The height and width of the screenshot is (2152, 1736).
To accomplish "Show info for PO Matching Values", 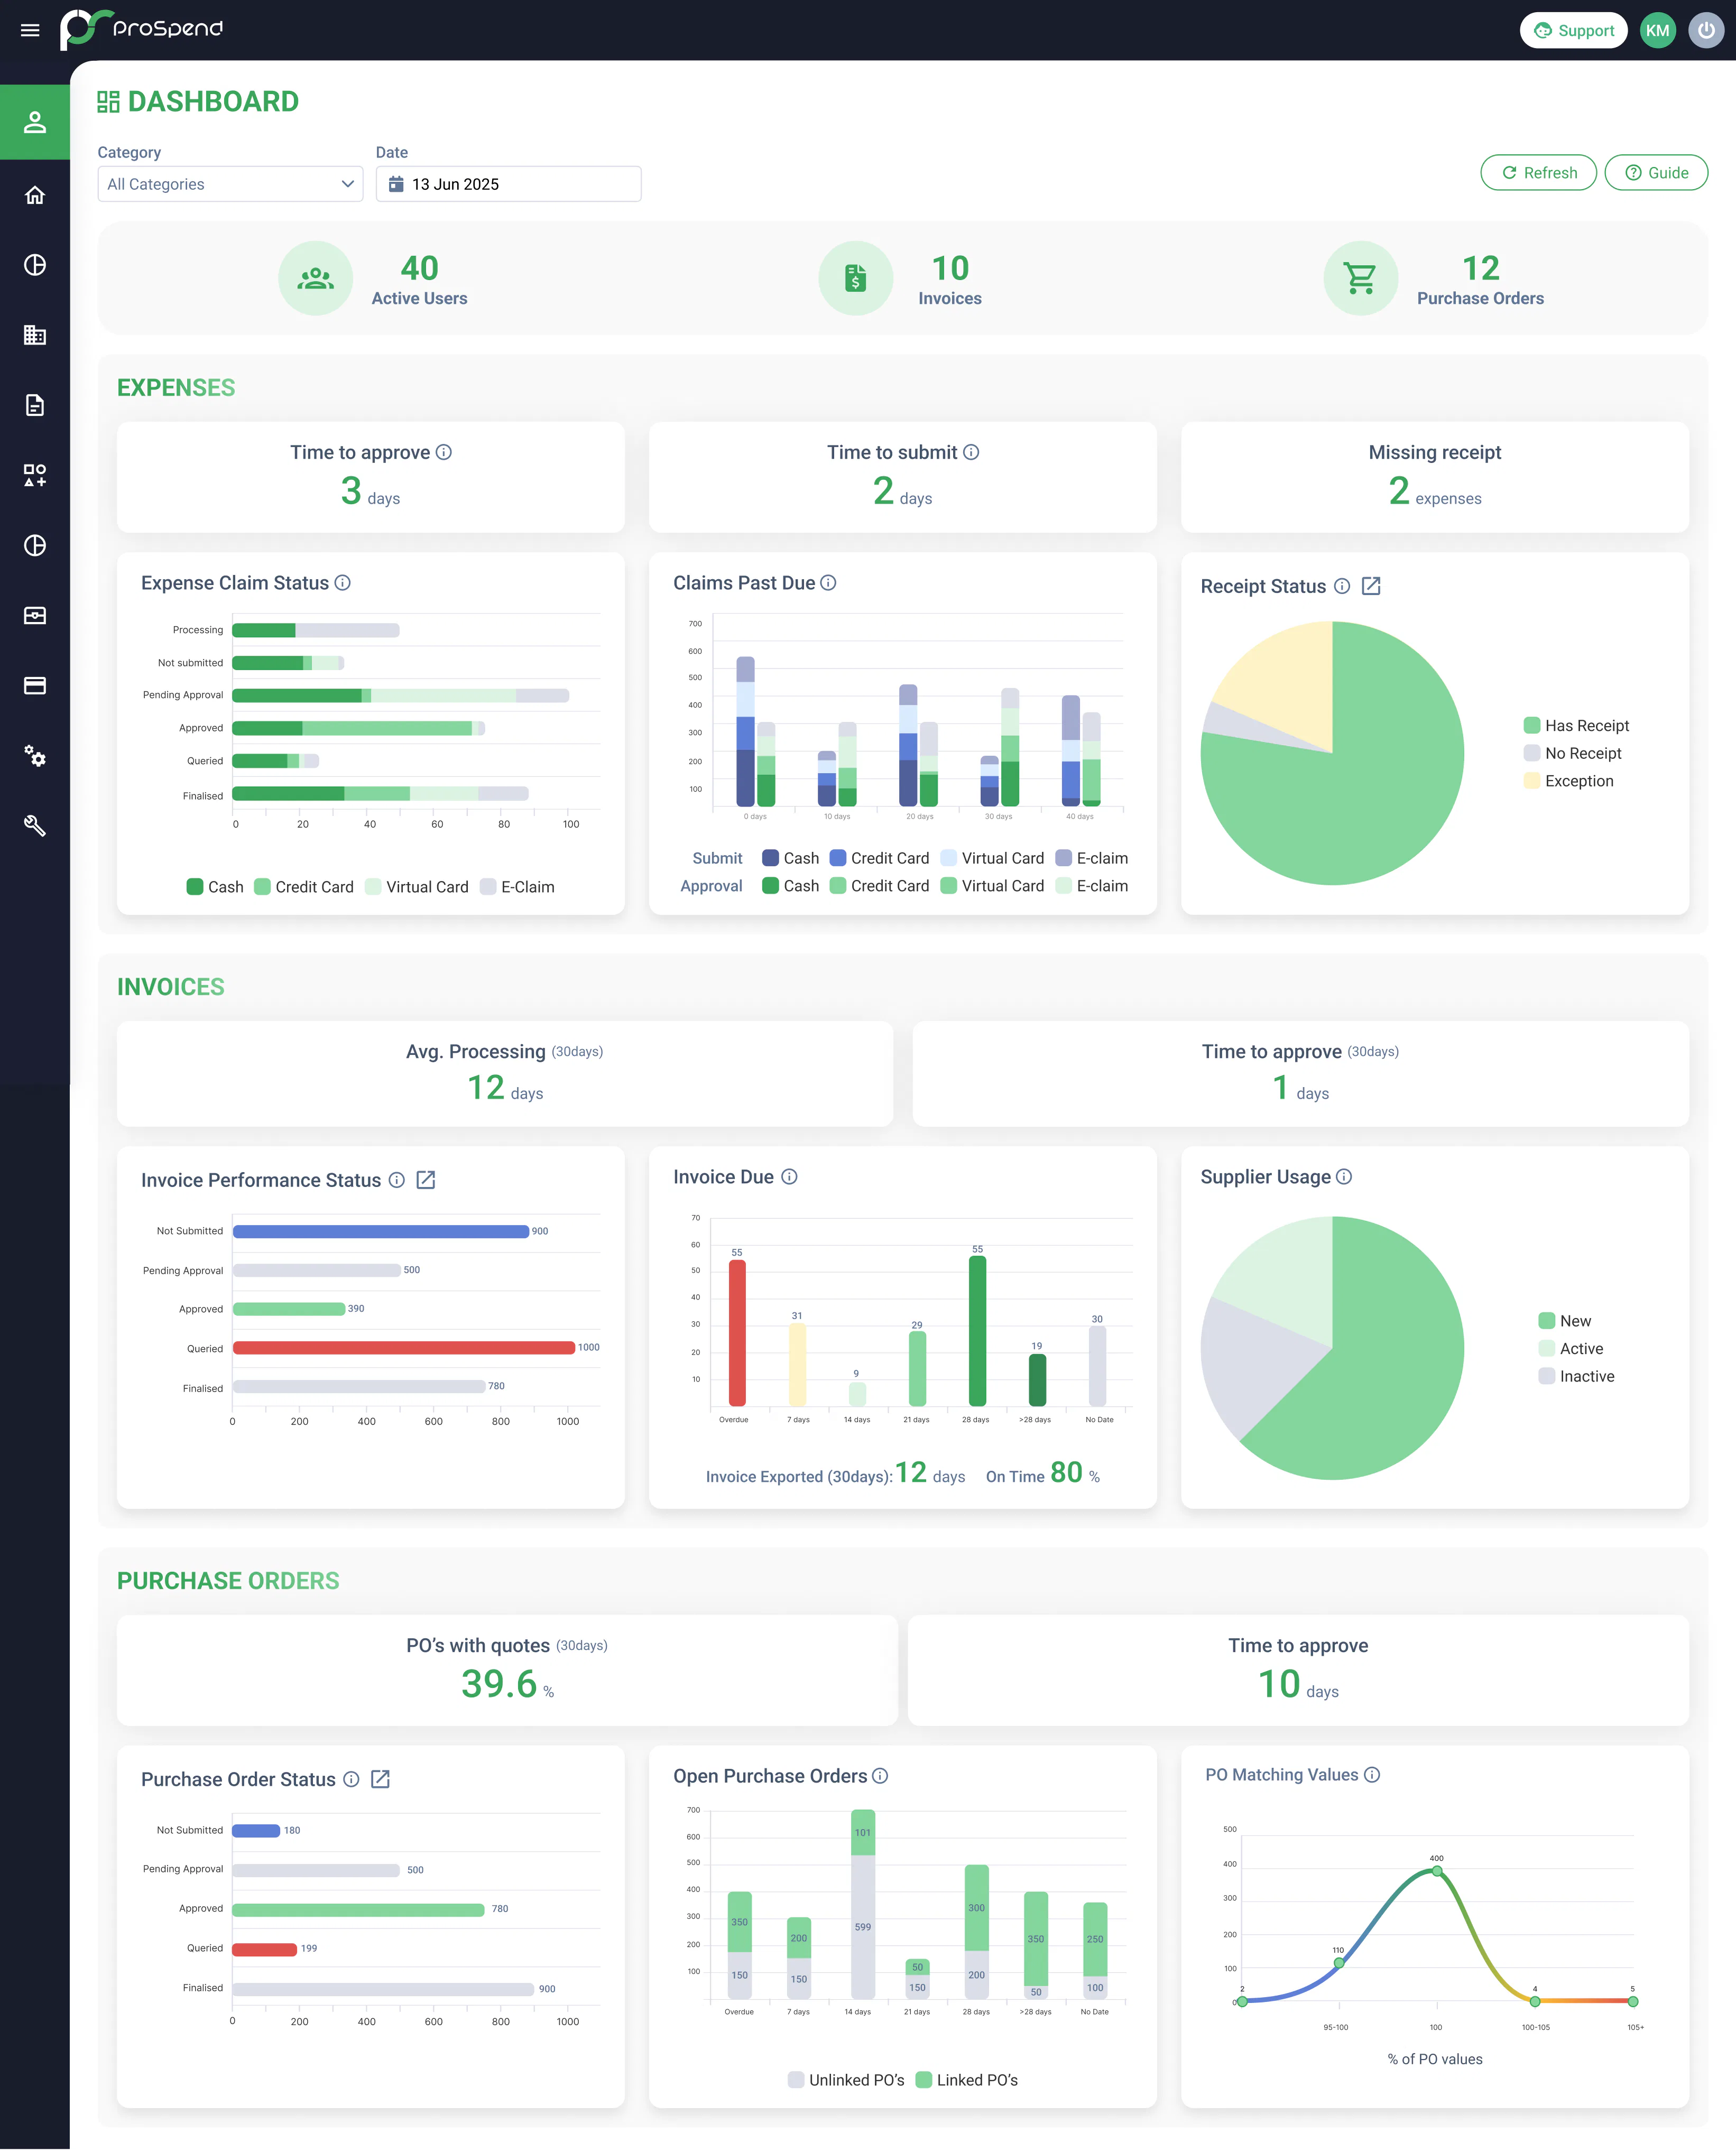I will [1372, 1775].
